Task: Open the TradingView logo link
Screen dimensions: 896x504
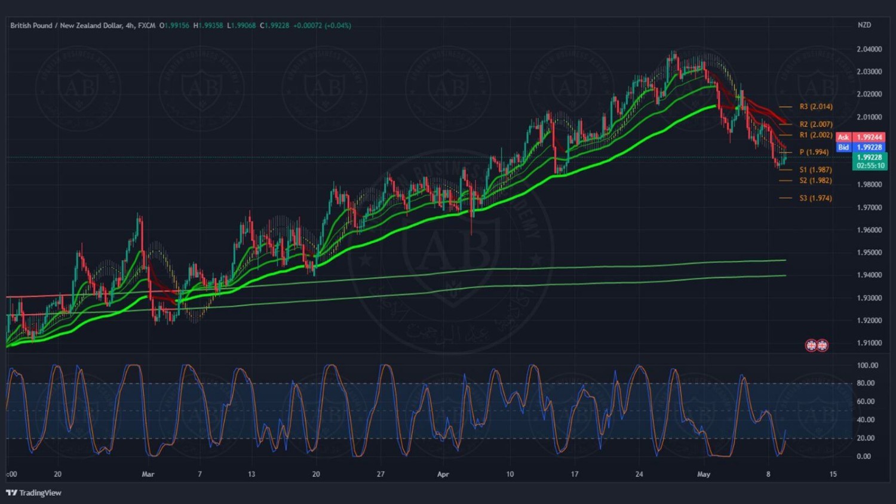Action: pyautogui.click(x=34, y=493)
